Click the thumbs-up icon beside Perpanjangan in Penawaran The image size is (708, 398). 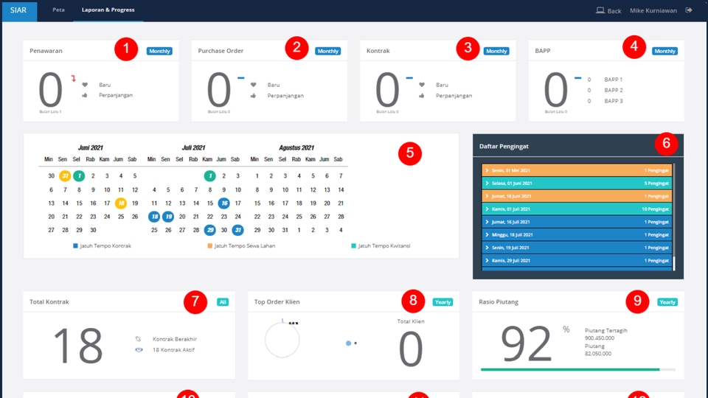85,95
